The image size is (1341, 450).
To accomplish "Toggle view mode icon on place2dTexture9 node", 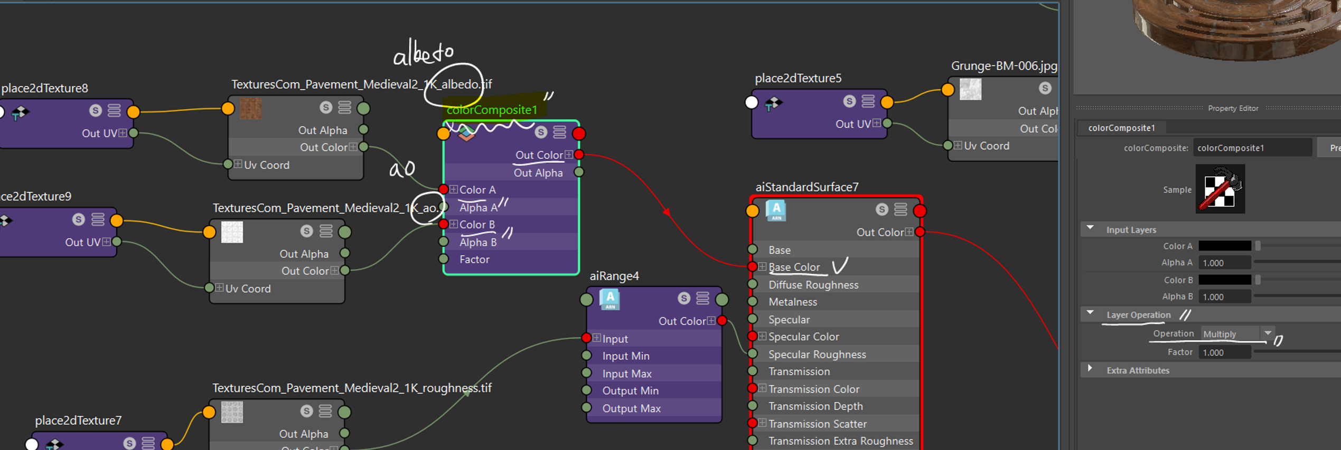I will point(98,219).
